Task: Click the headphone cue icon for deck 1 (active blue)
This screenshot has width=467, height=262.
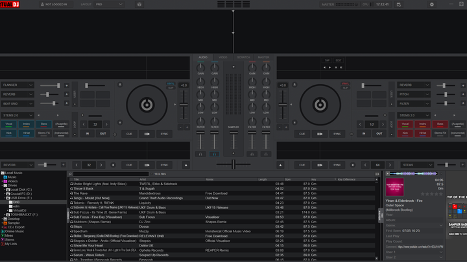Action: (214, 154)
